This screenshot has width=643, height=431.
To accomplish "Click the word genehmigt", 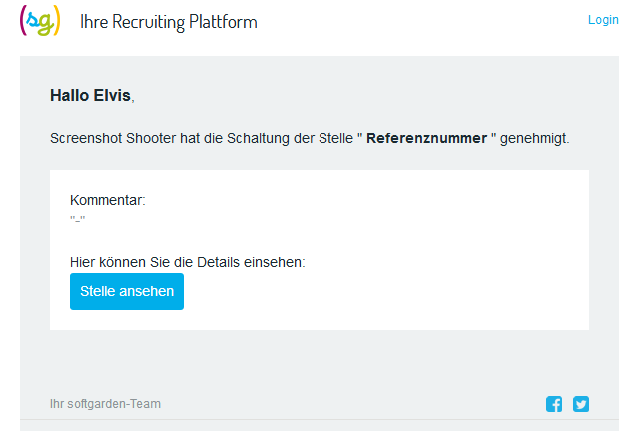I will pyautogui.click(x=535, y=138).
